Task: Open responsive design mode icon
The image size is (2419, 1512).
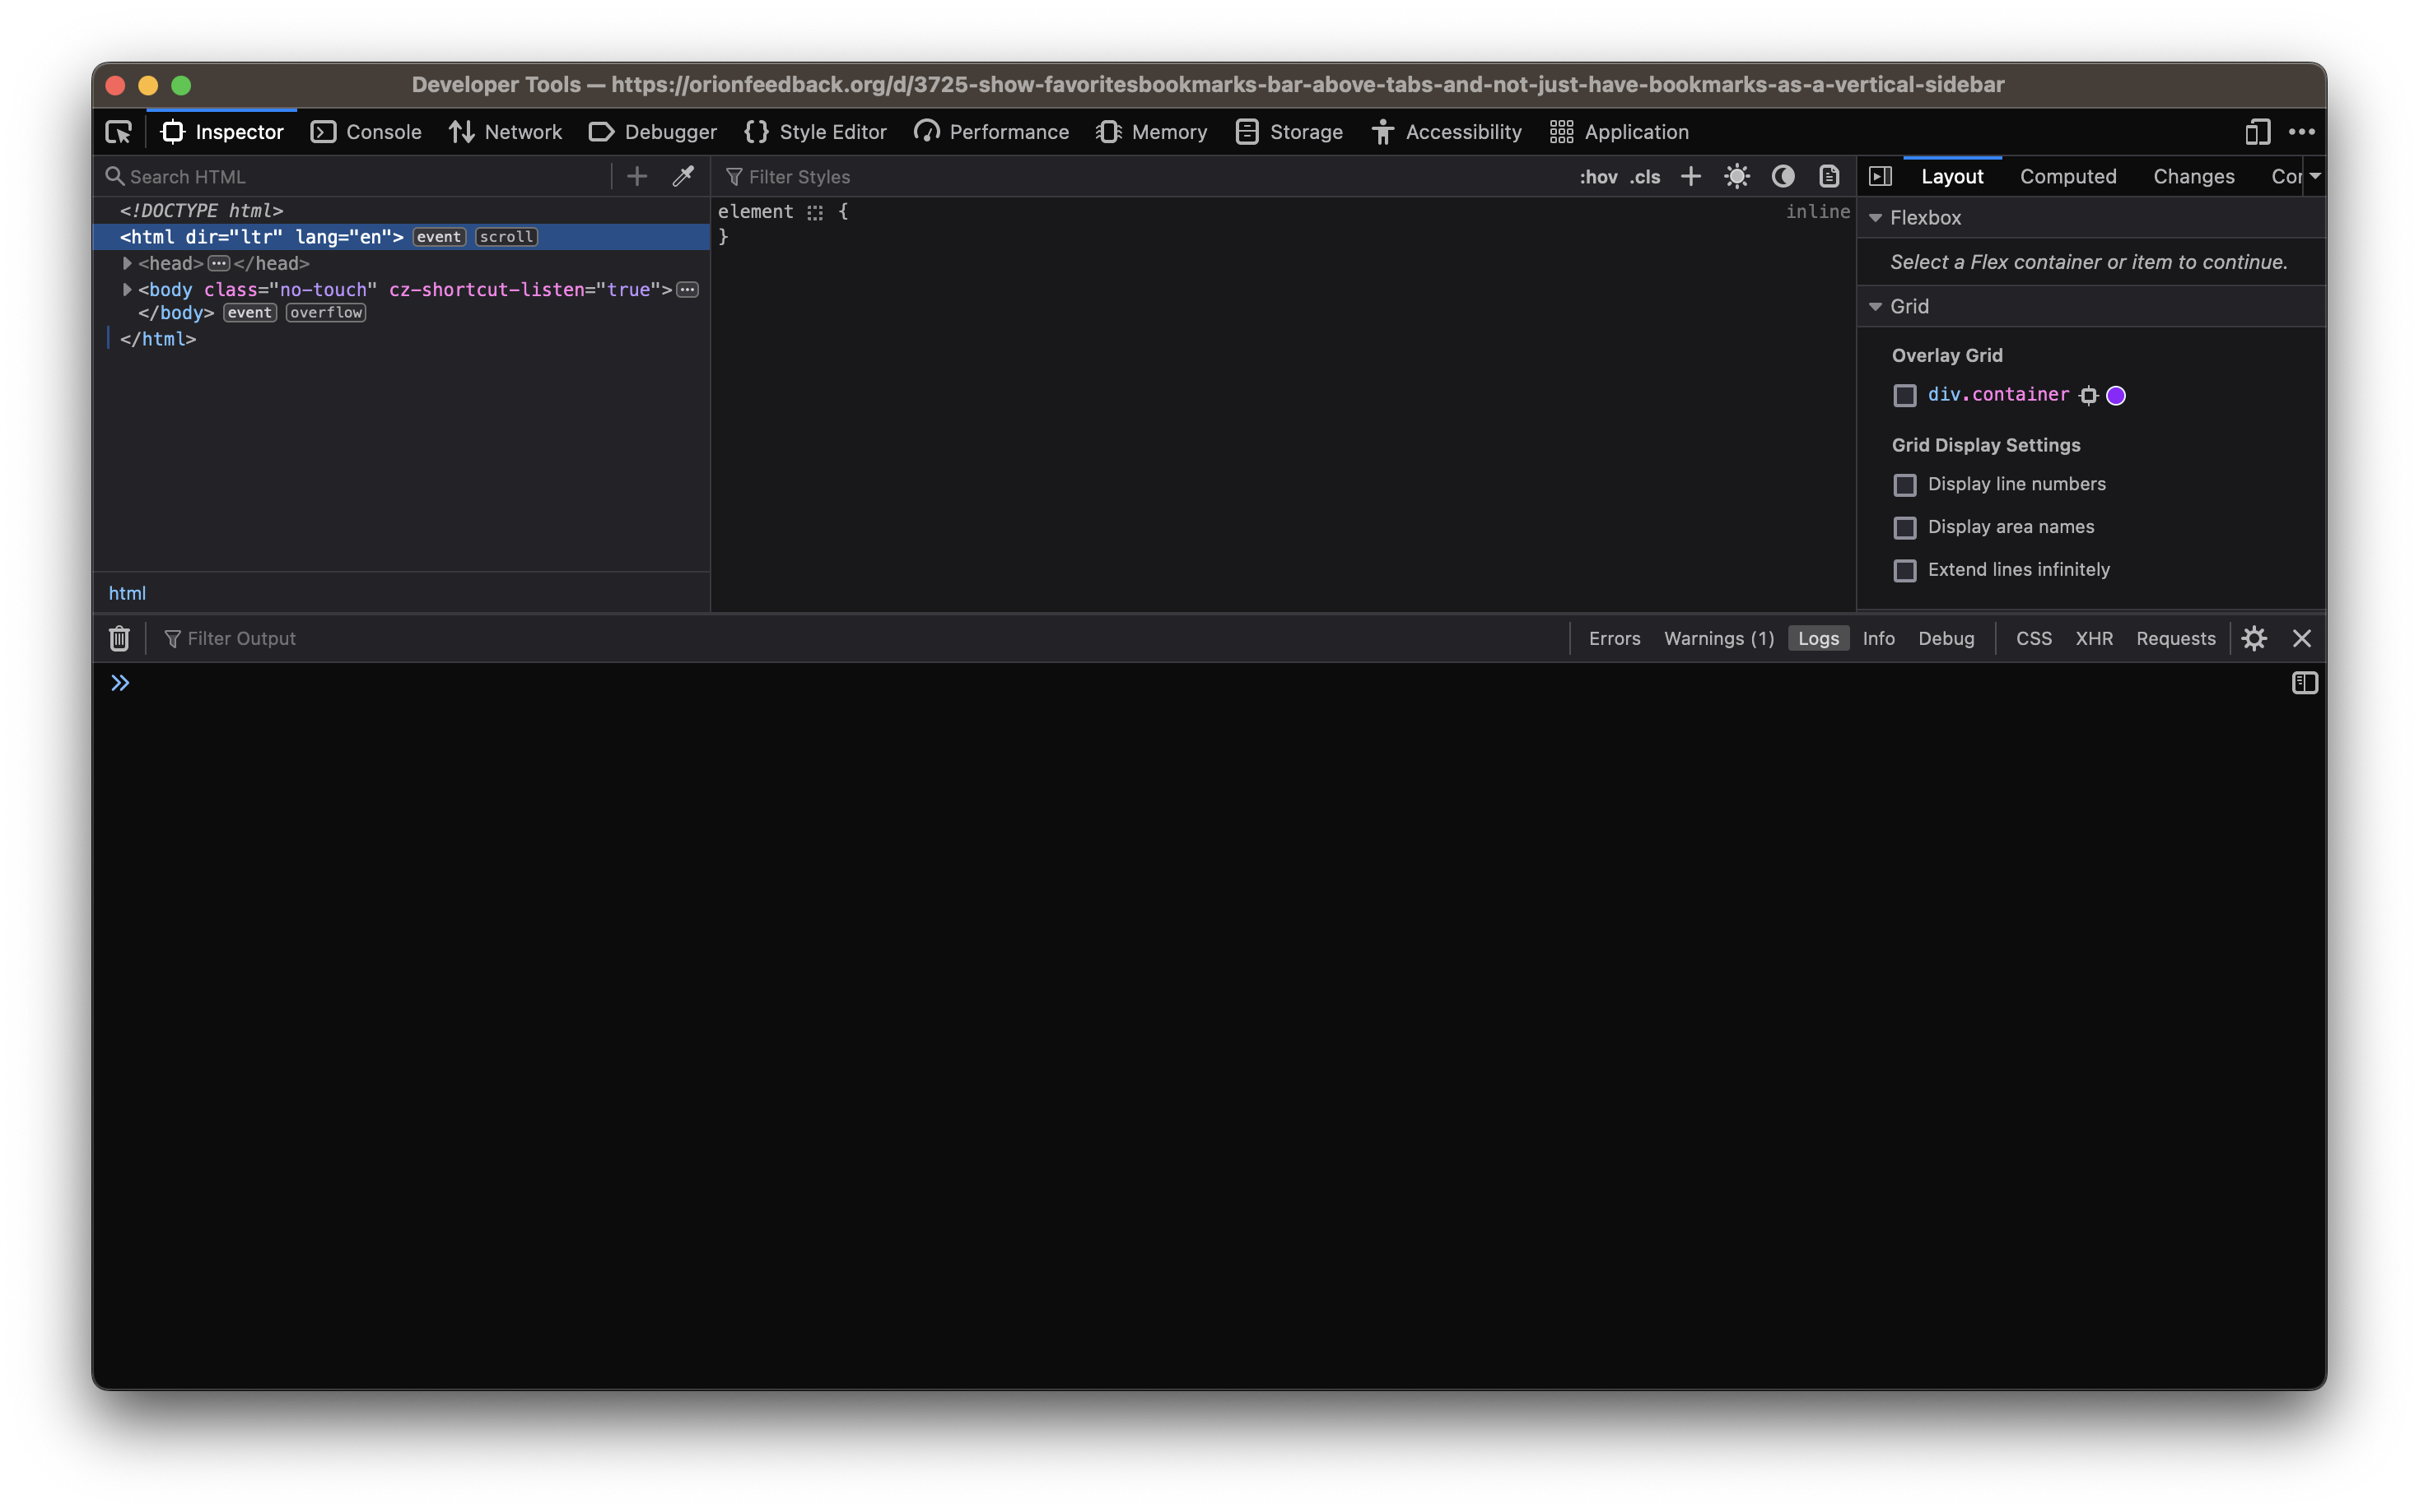Action: [x=2256, y=132]
